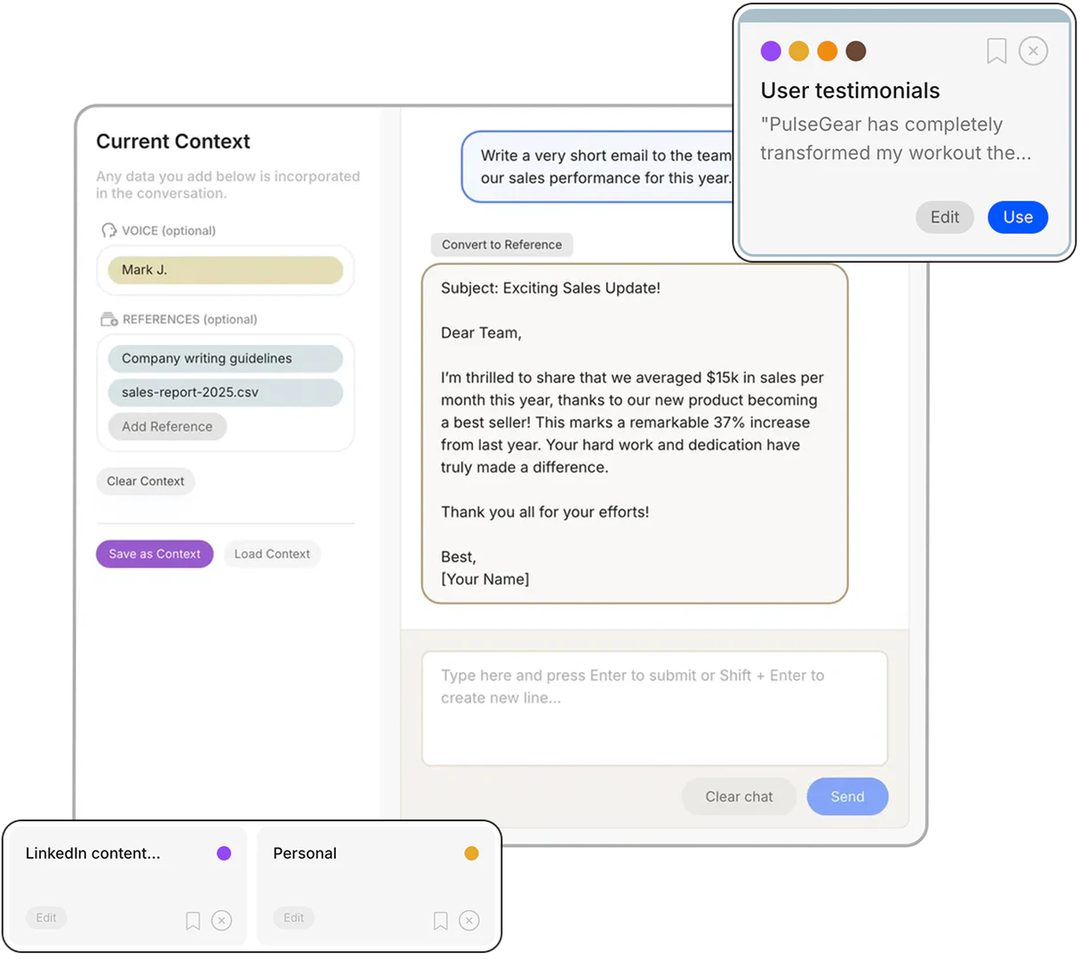Convert the email to a Reference
1081x960 pixels.
[x=501, y=244]
